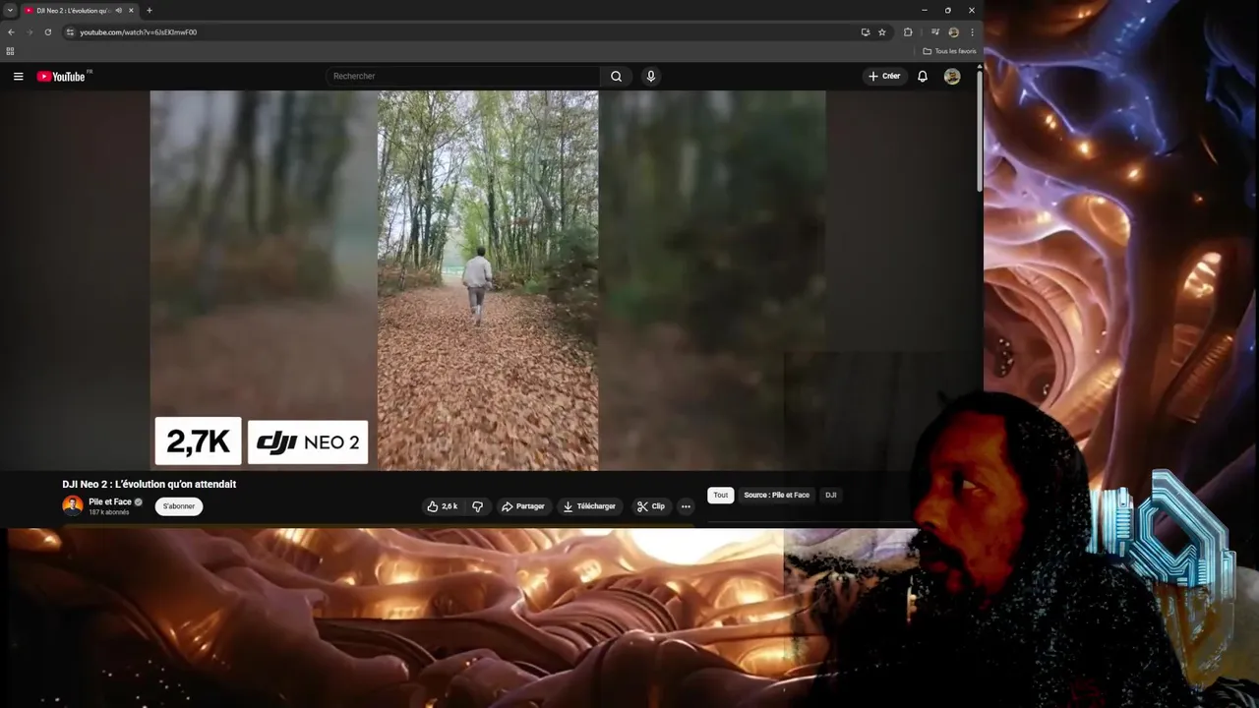This screenshot has width=1259, height=708.
Task: Open Chrome three-dot menu
Action: pos(972,32)
